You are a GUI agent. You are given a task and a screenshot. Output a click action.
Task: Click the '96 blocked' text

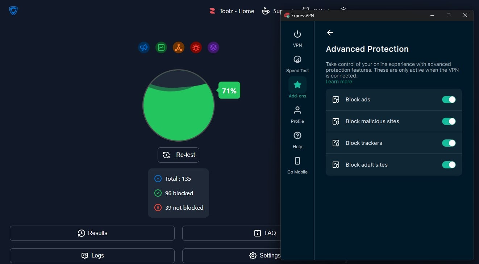179,193
